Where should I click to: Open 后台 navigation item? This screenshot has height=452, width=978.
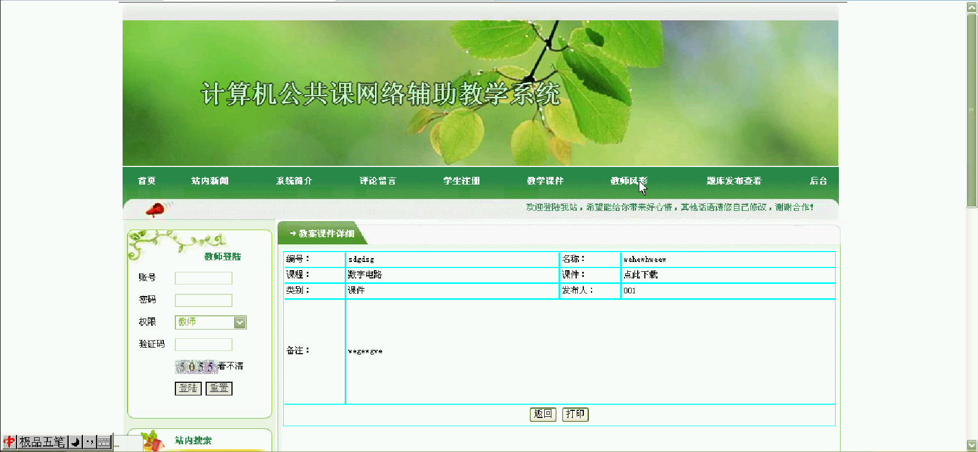pos(819,181)
